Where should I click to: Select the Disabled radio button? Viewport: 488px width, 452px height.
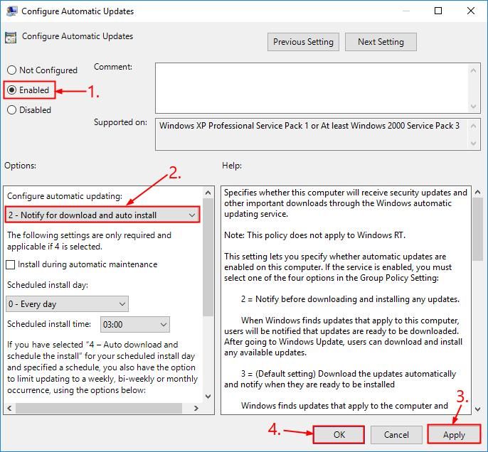[x=11, y=110]
